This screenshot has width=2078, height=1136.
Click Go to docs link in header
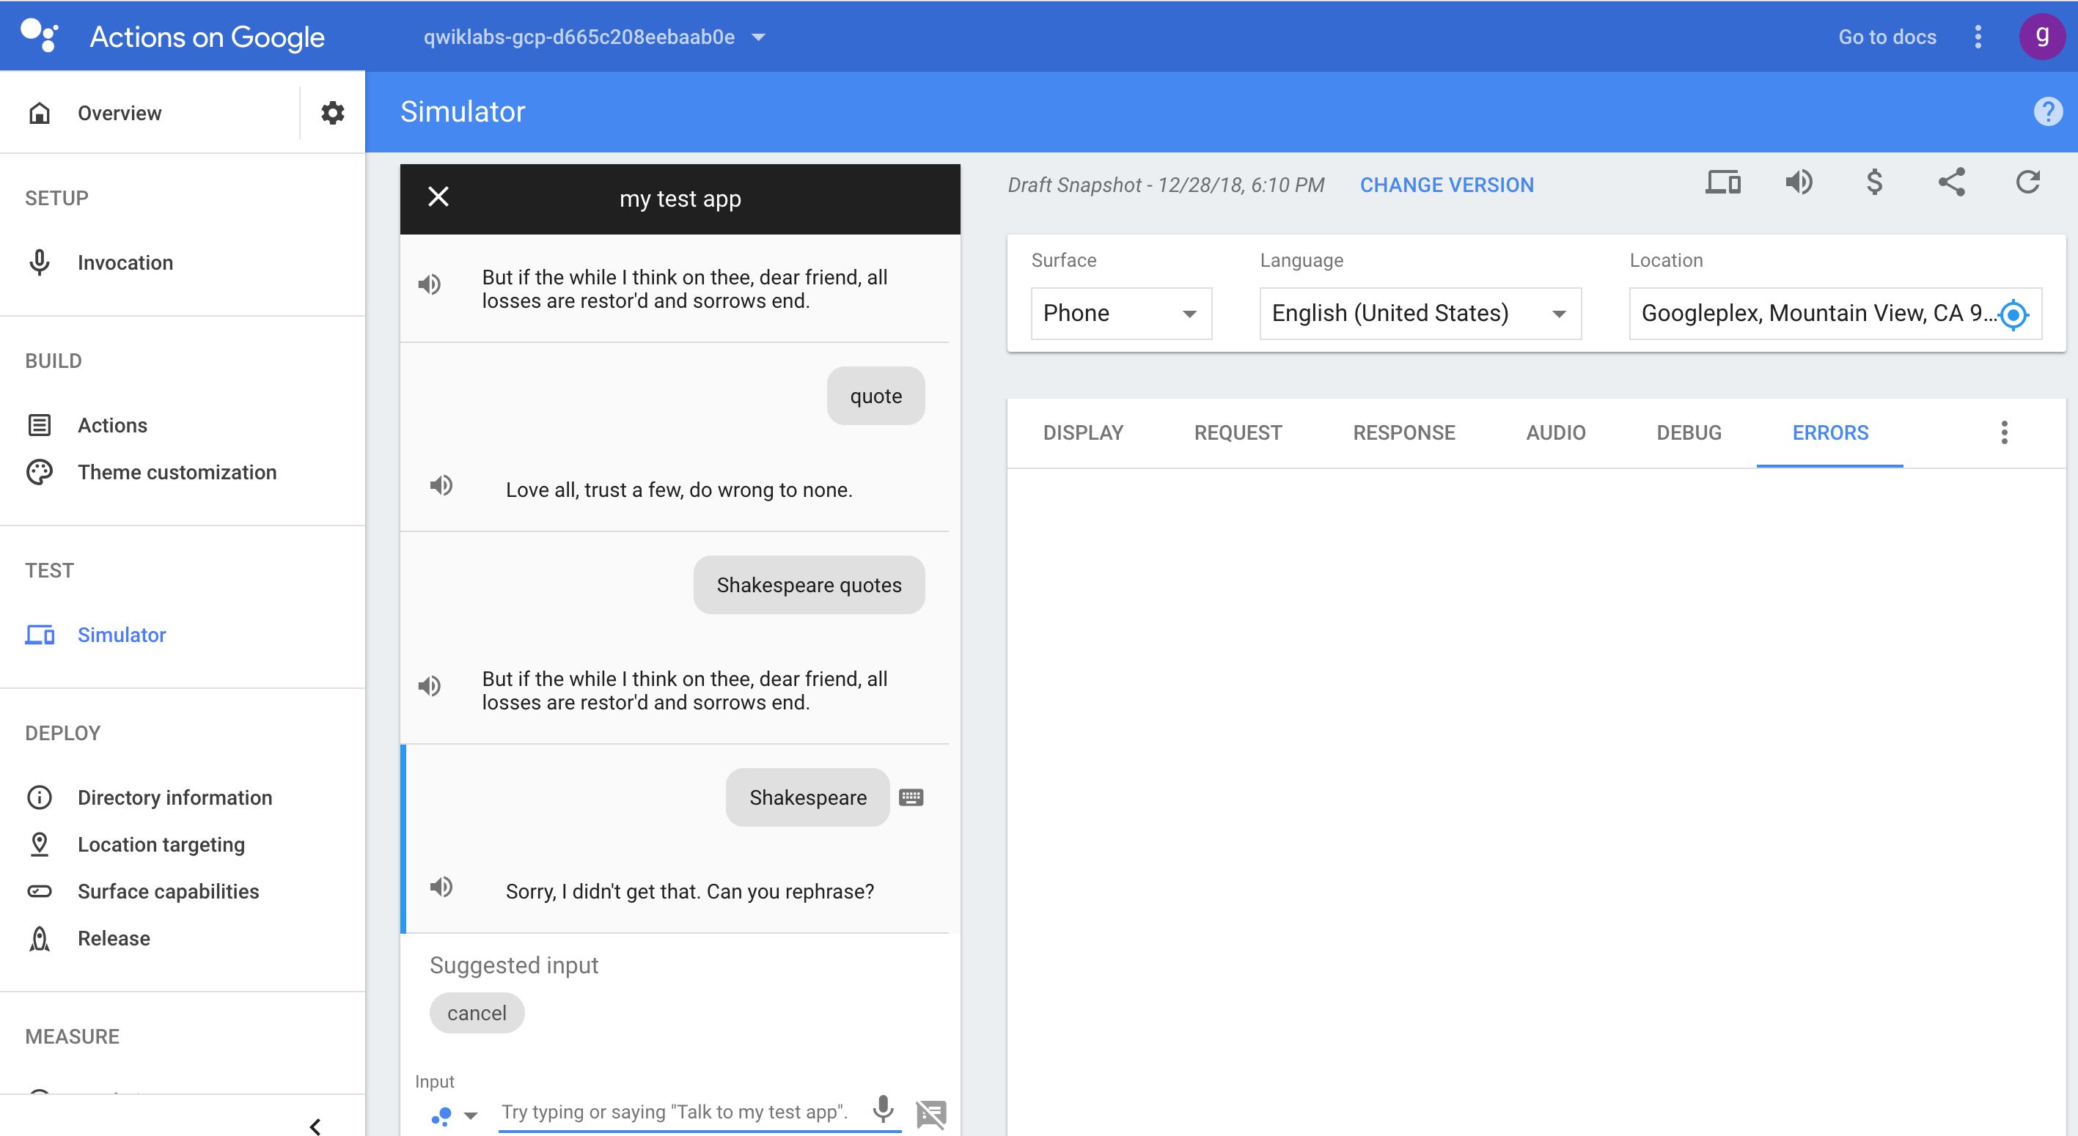(x=1887, y=37)
